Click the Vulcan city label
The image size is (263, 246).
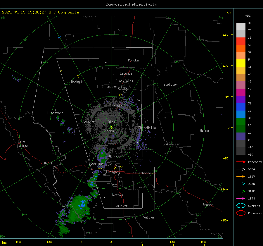click(148, 217)
